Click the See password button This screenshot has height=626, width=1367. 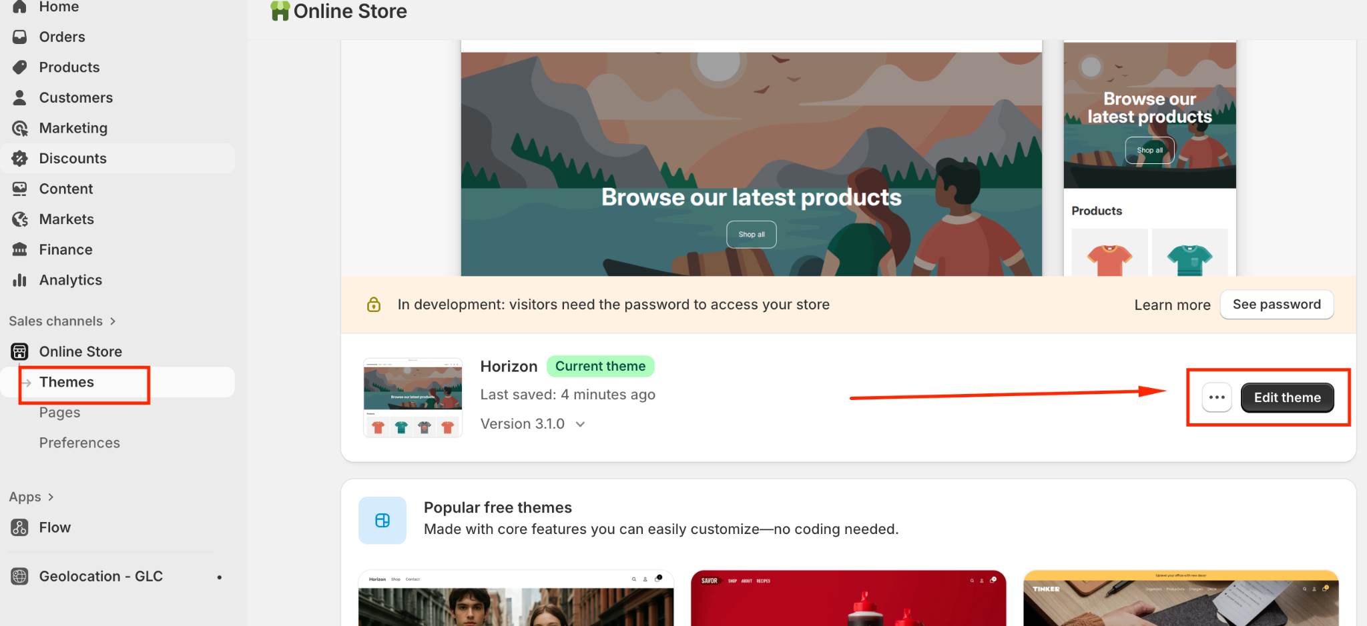[x=1276, y=305]
